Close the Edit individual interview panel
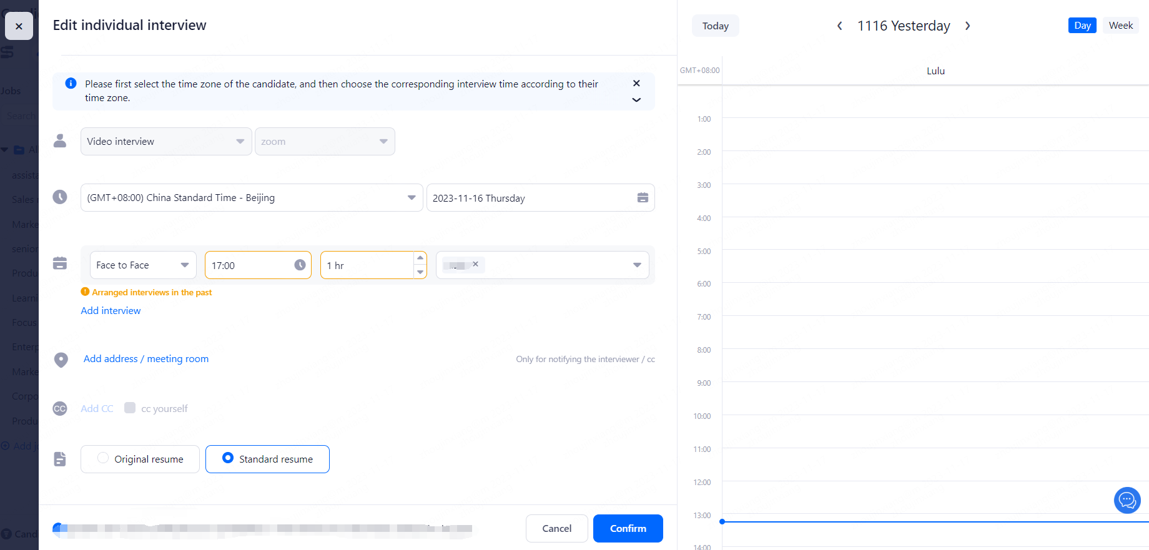This screenshot has height=550, width=1149. coord(19,26)
